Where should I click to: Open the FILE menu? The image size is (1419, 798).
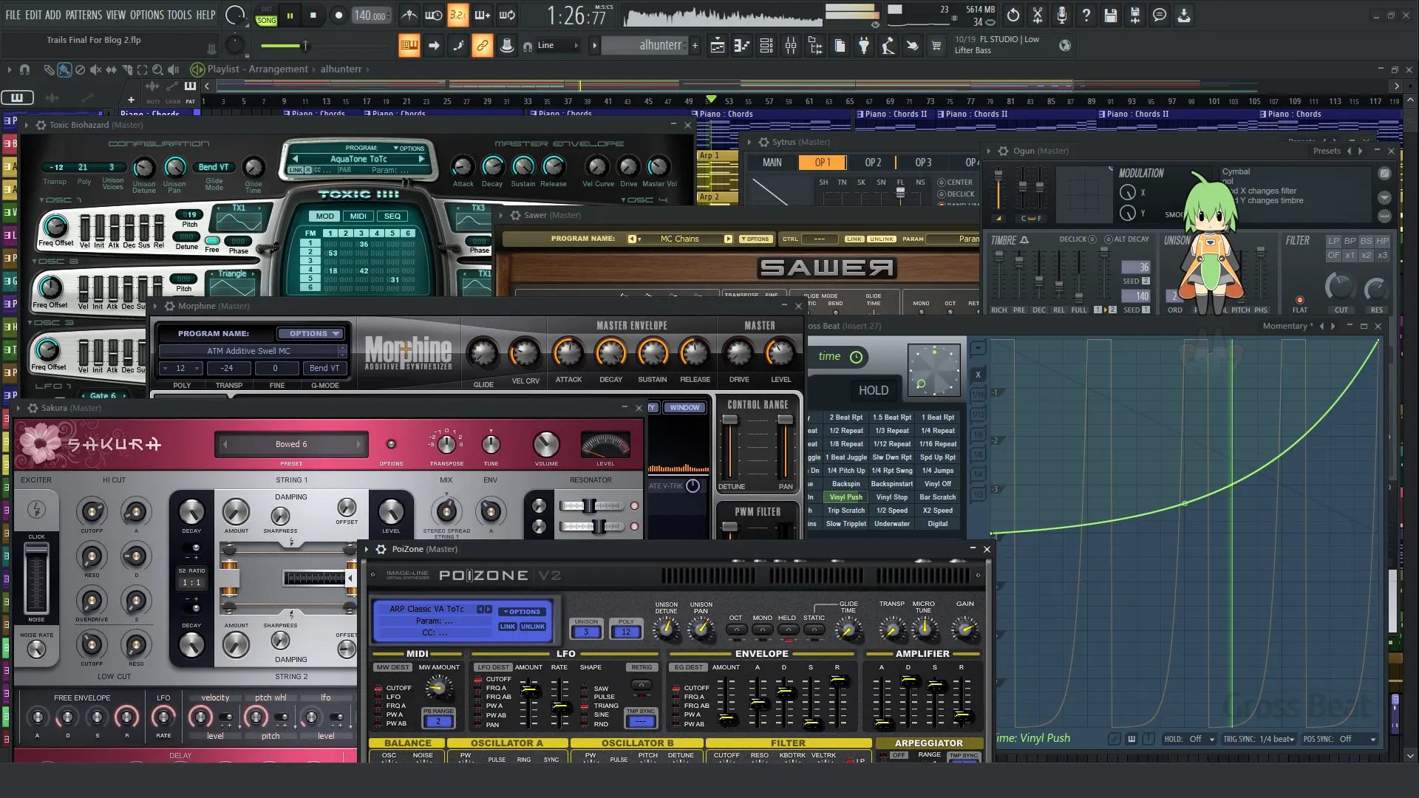(13, 15)
